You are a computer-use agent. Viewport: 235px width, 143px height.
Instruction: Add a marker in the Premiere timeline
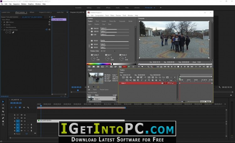pos(24,107)
